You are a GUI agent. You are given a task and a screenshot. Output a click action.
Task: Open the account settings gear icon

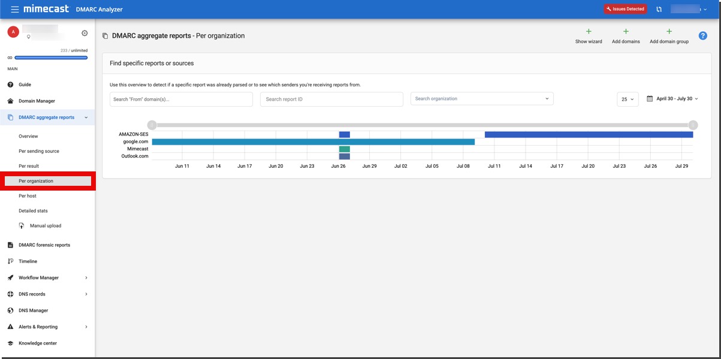(85, 33)
